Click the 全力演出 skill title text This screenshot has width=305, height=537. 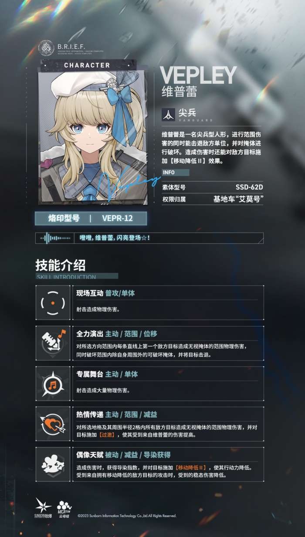(90, 334)
